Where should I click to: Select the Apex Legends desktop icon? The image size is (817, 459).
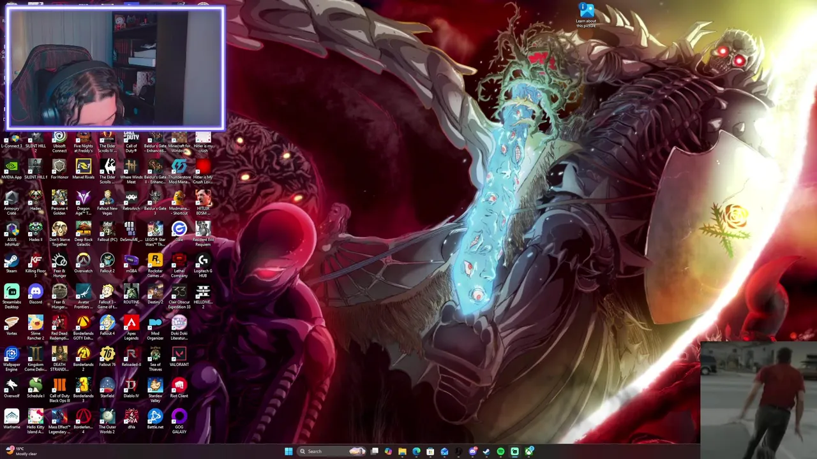pos(131,328)
